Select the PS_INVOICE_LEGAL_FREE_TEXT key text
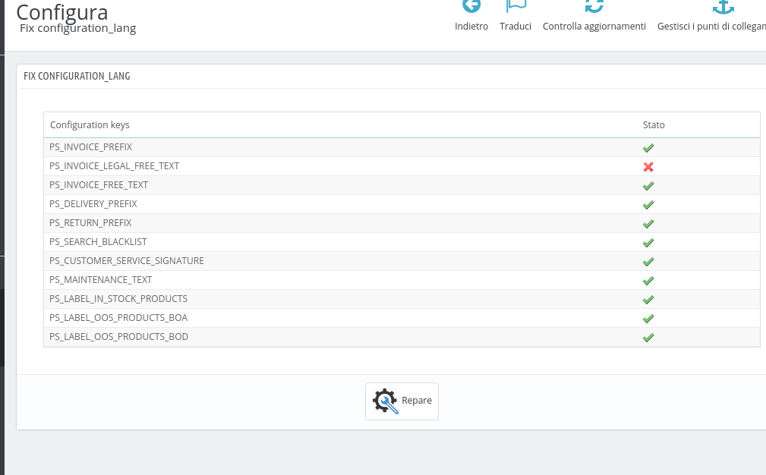766x475 pixels. tap(115, 166)
